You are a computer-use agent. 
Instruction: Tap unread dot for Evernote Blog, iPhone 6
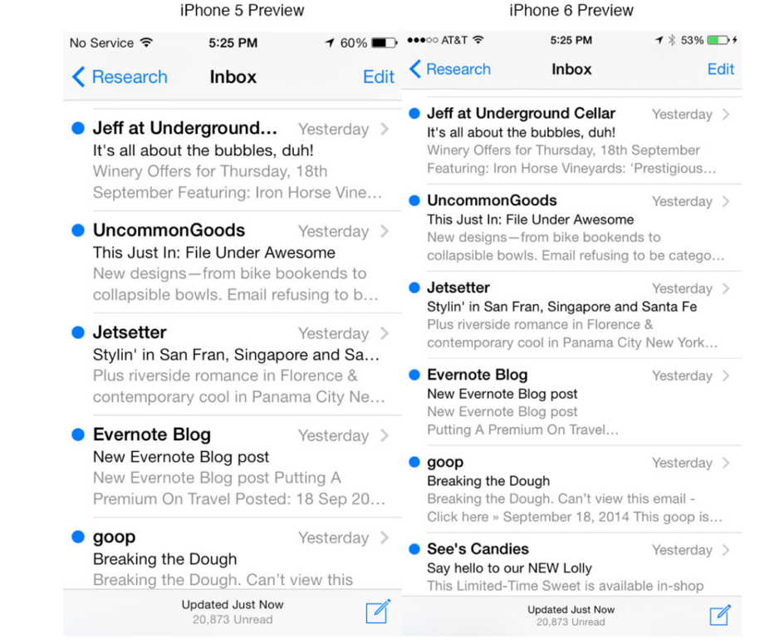(414, 375)
